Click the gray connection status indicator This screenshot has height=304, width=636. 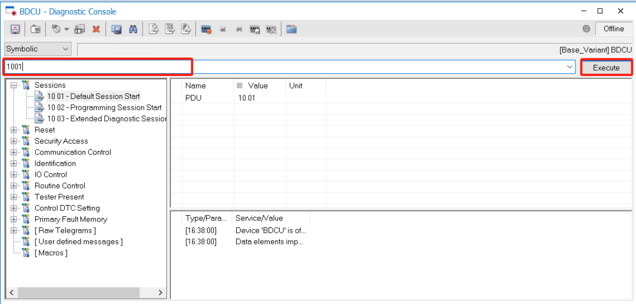coord(586,29)
